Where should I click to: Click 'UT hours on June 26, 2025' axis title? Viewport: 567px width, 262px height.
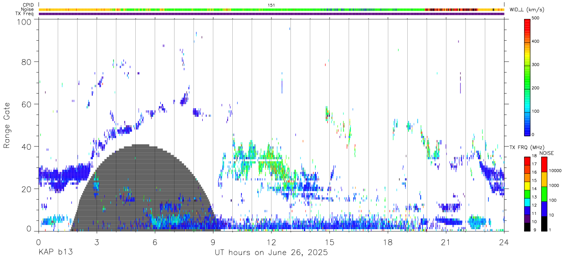click(x=271, y=253)
